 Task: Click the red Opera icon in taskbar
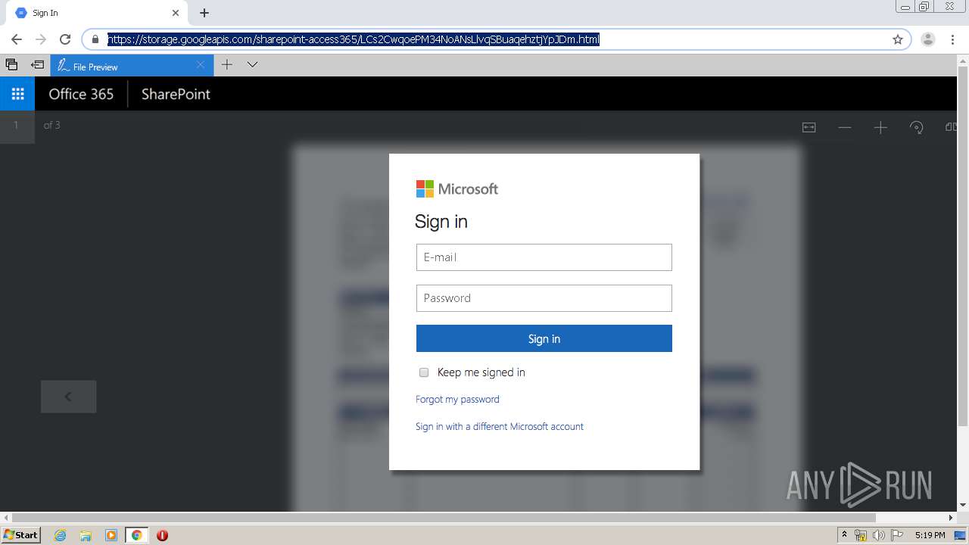coord(162,534)
